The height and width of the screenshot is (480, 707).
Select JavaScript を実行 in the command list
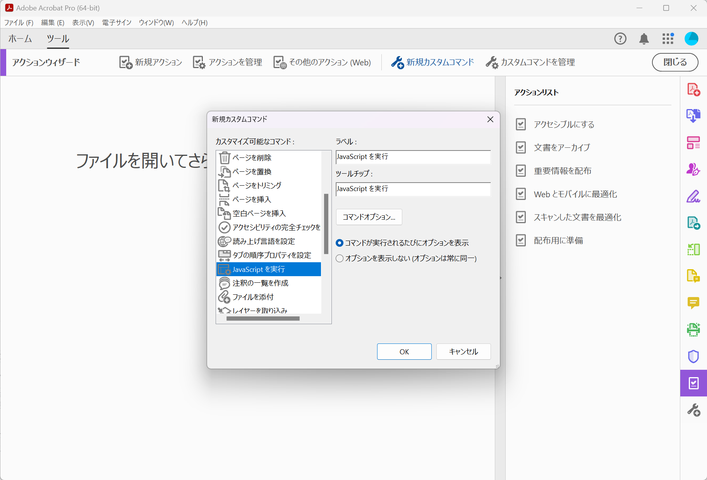pyautogui.click(x=269, y=269)
